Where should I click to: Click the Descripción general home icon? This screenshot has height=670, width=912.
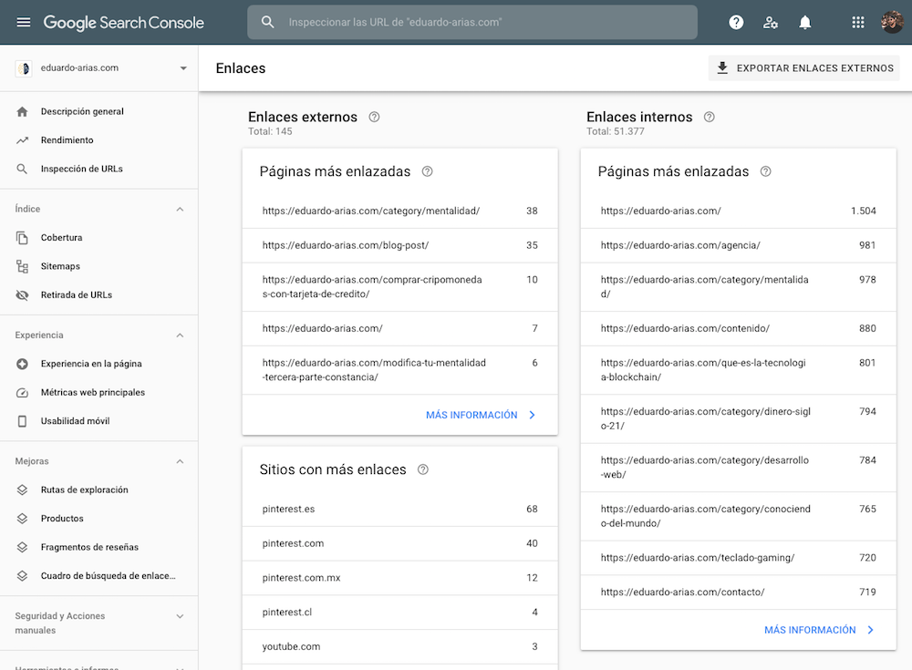pos(22,111)
